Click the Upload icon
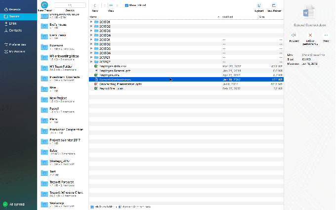 pyautogui.click(x=259, y=5)
